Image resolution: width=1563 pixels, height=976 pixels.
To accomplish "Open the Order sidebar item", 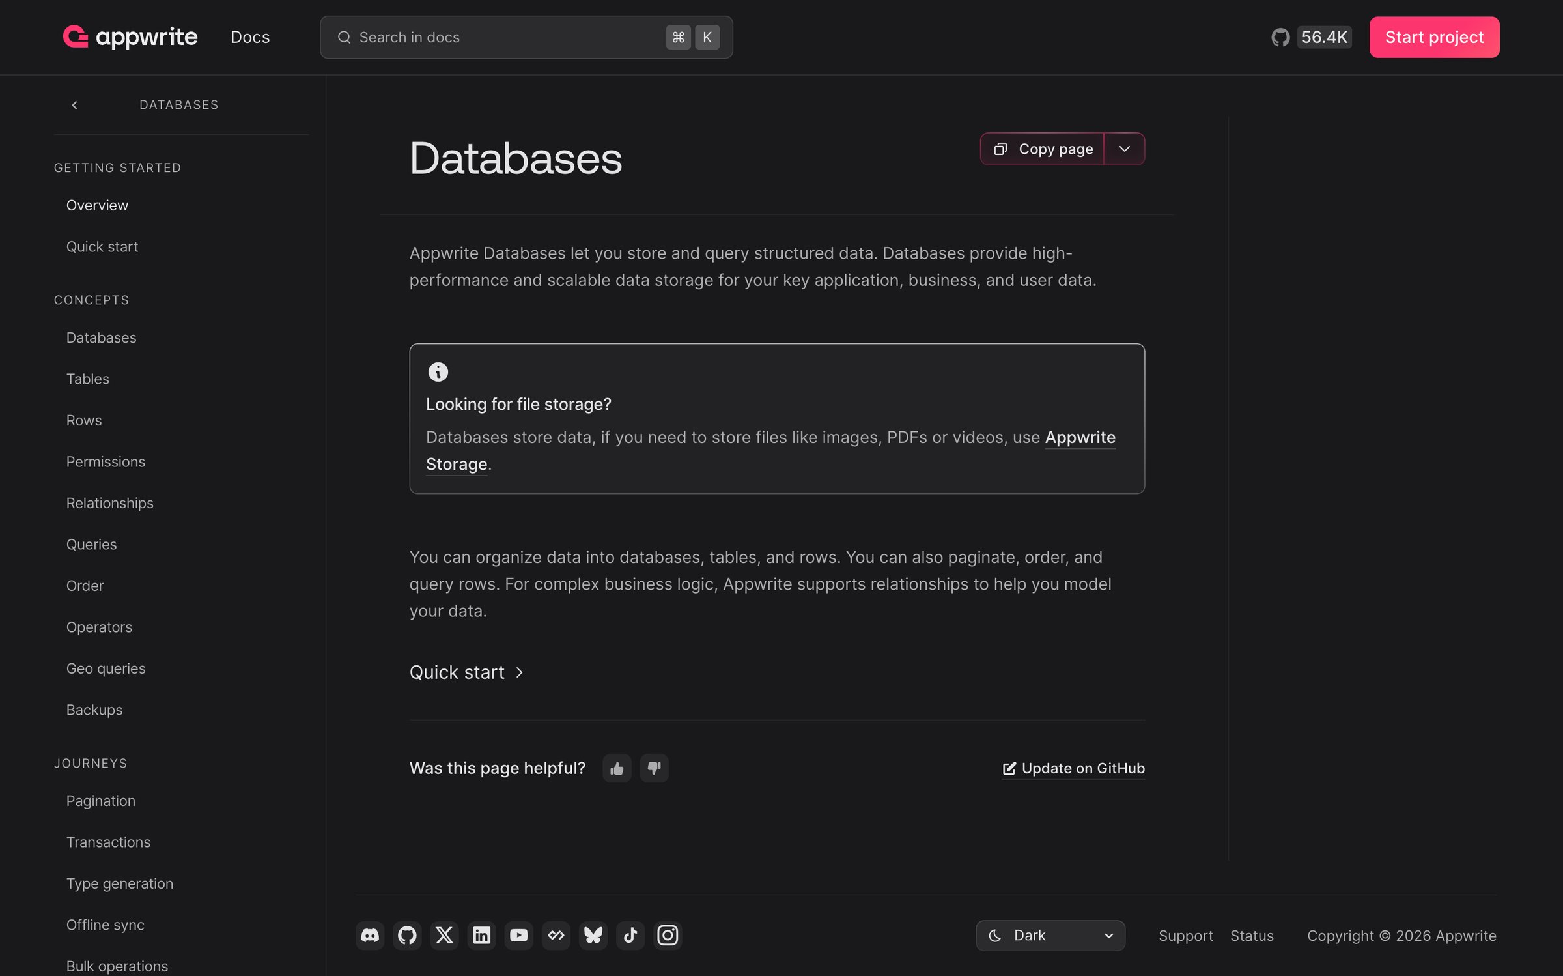I will (x=85, y=586).
